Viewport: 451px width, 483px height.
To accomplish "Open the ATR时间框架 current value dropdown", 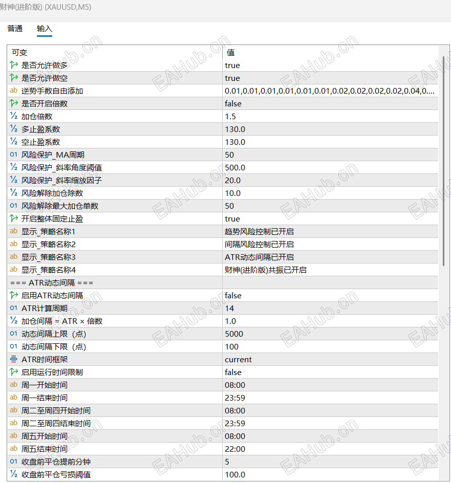I will pos(238,360).
